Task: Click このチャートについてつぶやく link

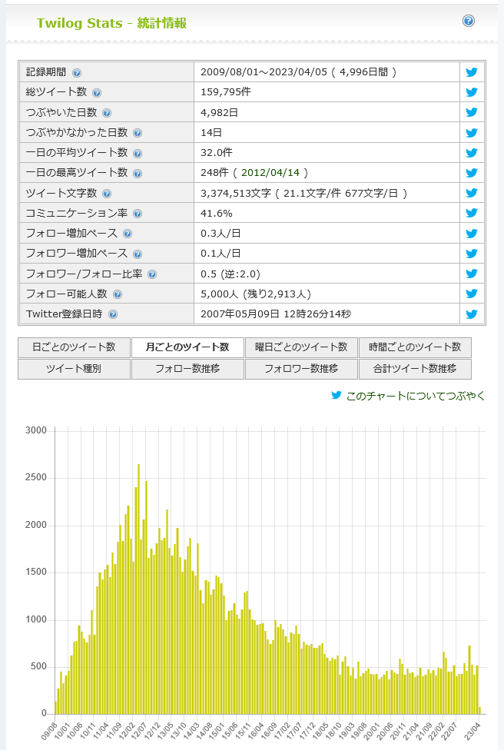Action: [x=415, y=396]
